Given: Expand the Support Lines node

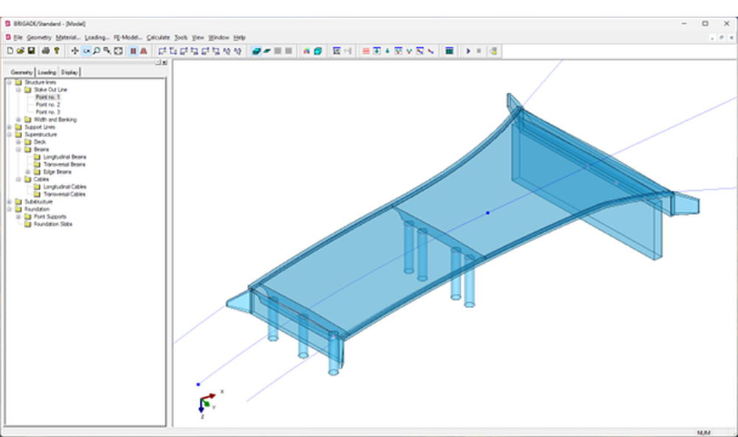Looking at the screenshot, I should pyautogui.click(x=8, y=127).
